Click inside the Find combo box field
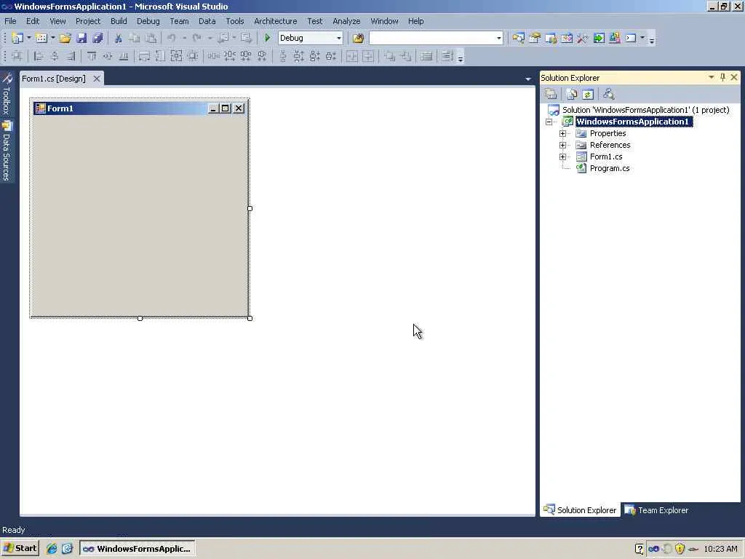Image resolution: width=745 pixels, height=559 pixels. click(x=432, y=38)
